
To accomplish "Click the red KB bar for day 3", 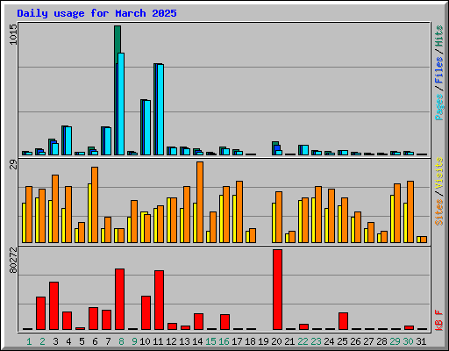I will (53, 306).
